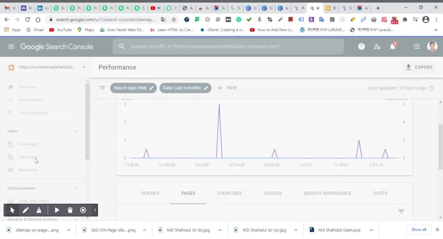This screenshot has height=239, width=443.
Task: Open the Search Console hamburger menu
Action: 11,46
